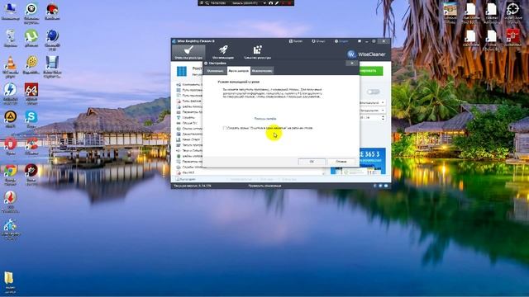Increase the schedule time with the stepper arrow

(383, 116)
